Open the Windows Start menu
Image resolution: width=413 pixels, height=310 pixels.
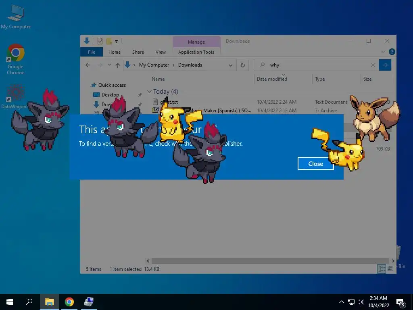tap(10, 302)
